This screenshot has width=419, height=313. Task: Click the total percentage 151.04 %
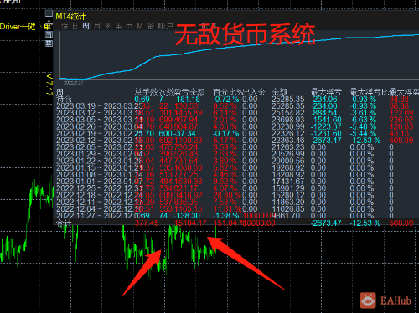pos(228,223)
